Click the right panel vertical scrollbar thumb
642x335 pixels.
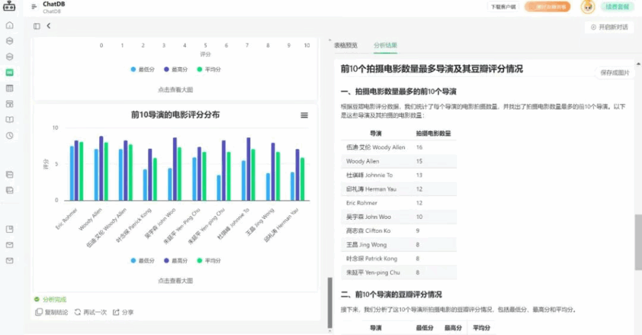click(x=638, y=242)
